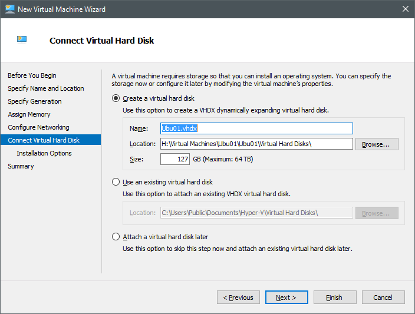Screen dimensions: 415x314
Task: Click the 'Connect Virtual Hard Disk' page heading
Action: [101, 41]
